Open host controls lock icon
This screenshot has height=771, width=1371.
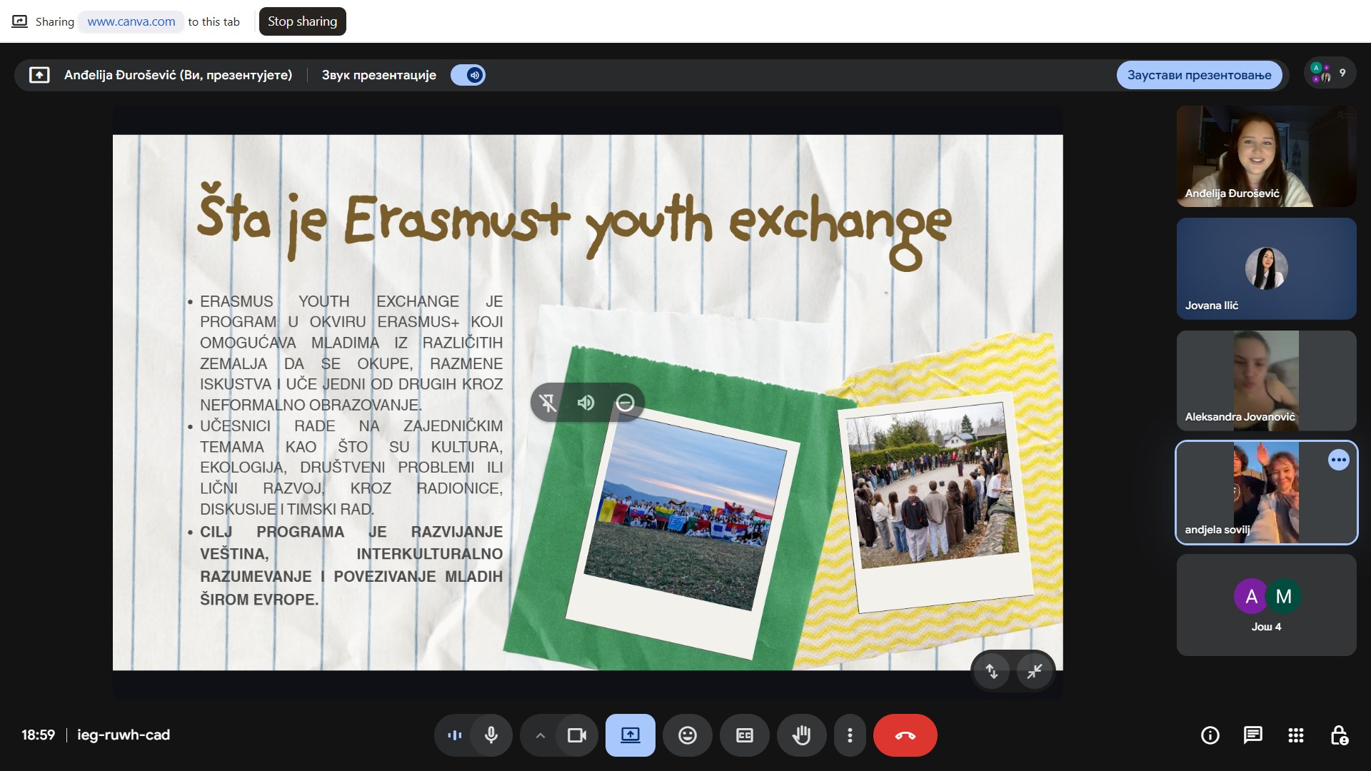coord(1339,735)
